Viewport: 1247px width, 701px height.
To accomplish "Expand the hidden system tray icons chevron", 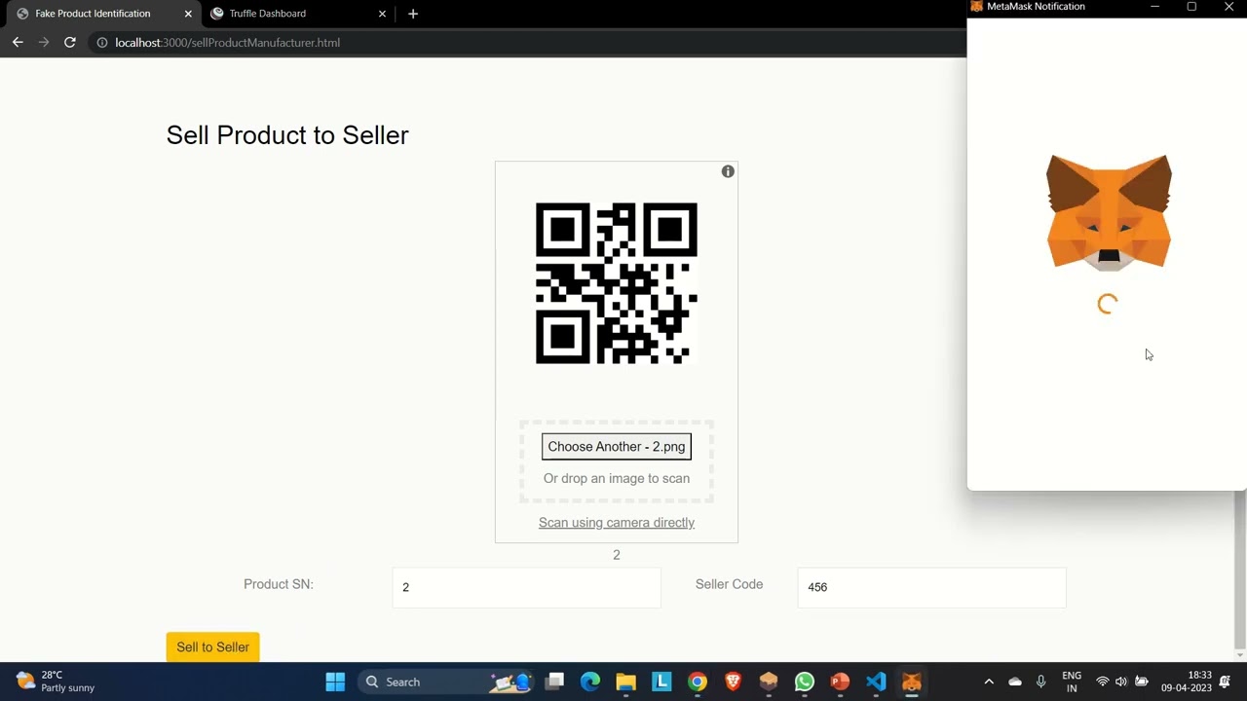I will pos(989,682).
